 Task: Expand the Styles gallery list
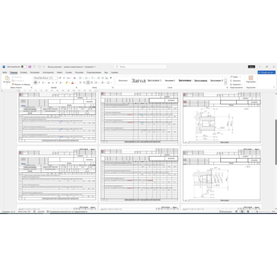pyautogui.click(x=226, y=83)
